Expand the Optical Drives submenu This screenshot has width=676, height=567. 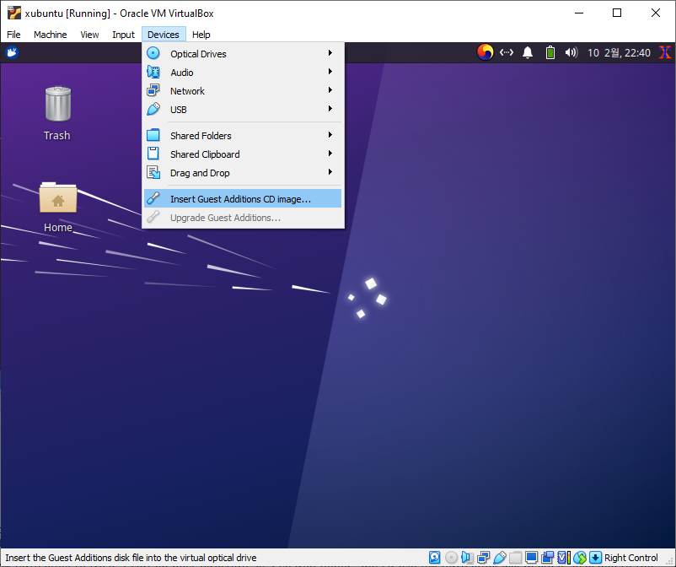242,53
